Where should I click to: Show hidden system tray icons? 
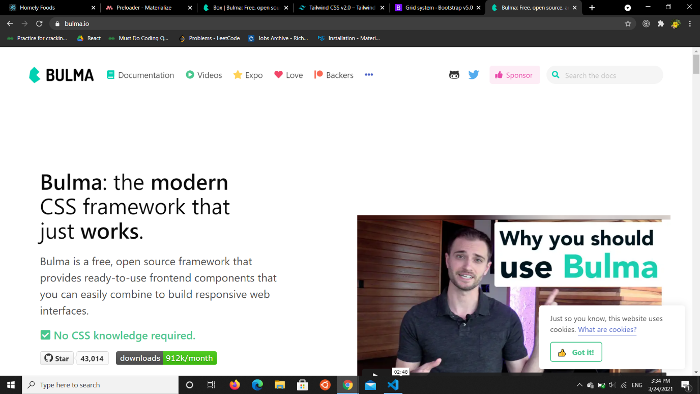click(579, 385)
